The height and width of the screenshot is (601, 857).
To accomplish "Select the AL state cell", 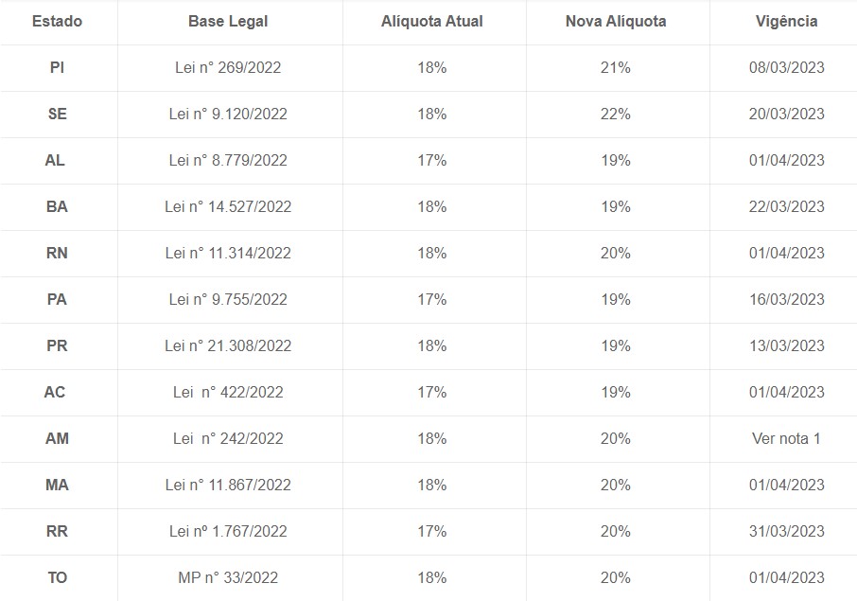I will tap(55, 160).
